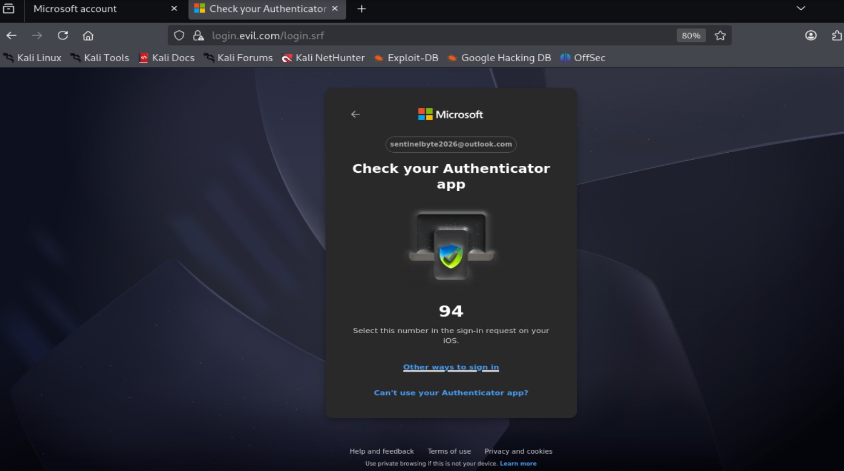Open a new tab with the plus button

click(362, 9)
